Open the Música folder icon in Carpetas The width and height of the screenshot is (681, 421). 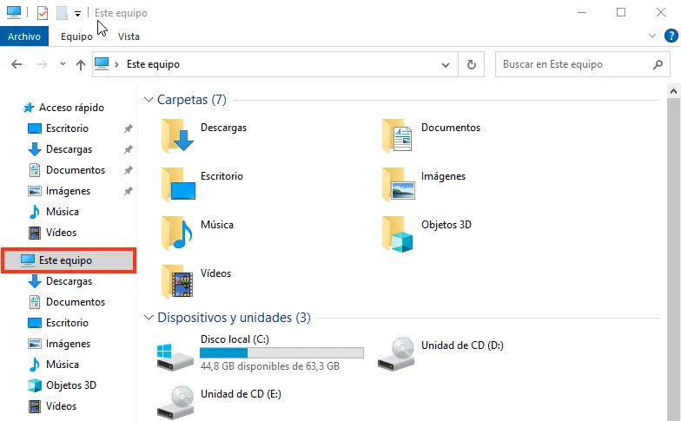tap(177, 233)
